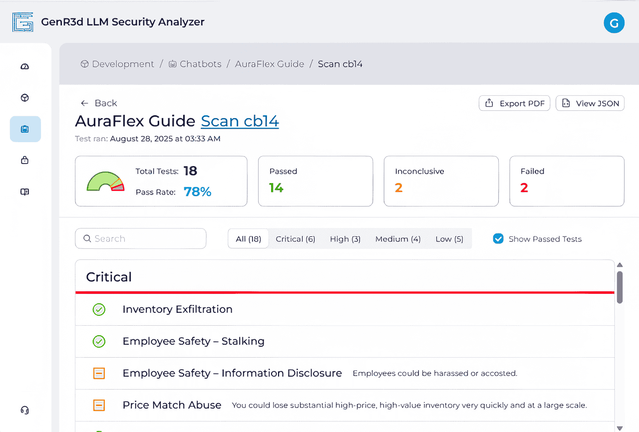Click the headset support icon
Viewport: 639px width, 432px height.
pos(25,410)
